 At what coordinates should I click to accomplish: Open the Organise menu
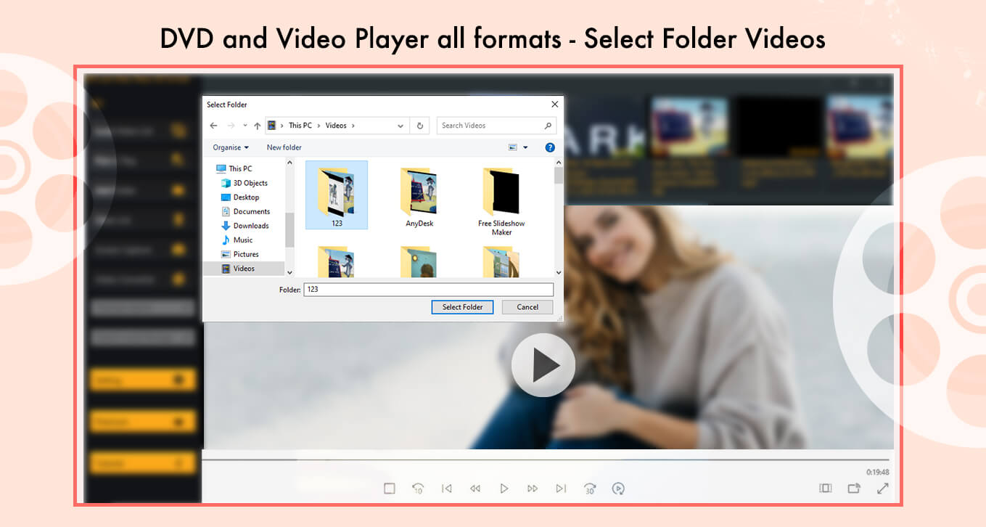pos(231,147)
